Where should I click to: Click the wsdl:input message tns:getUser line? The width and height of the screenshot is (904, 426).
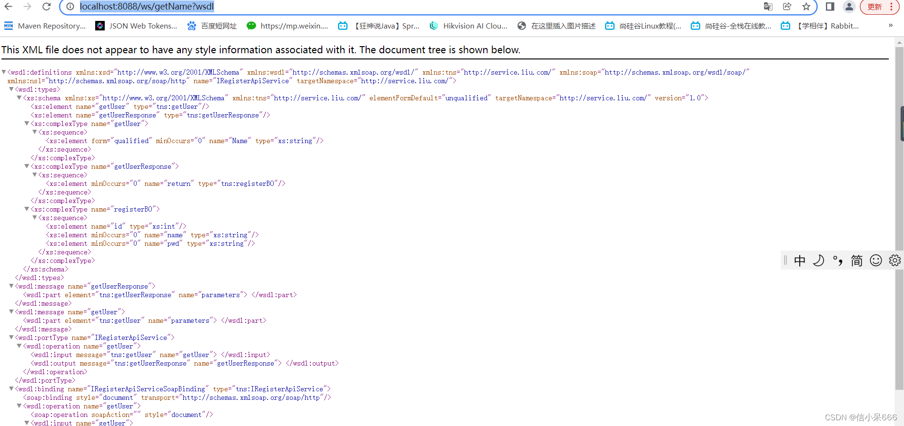click(150, 355)
